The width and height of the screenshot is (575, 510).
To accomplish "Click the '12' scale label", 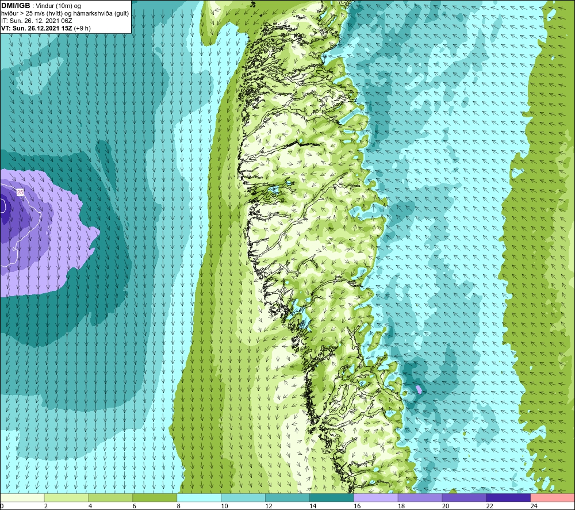I will [269, 506].
